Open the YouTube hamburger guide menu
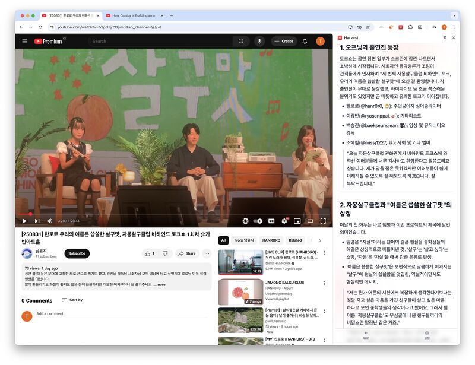475x365 pixels. tap(24, 41)
